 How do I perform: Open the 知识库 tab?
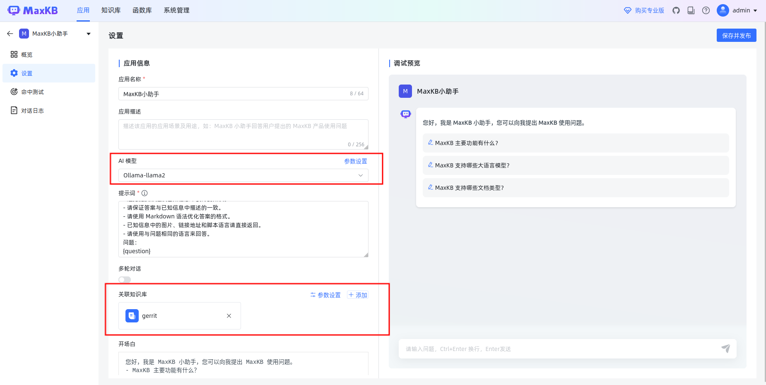point(111,10)
